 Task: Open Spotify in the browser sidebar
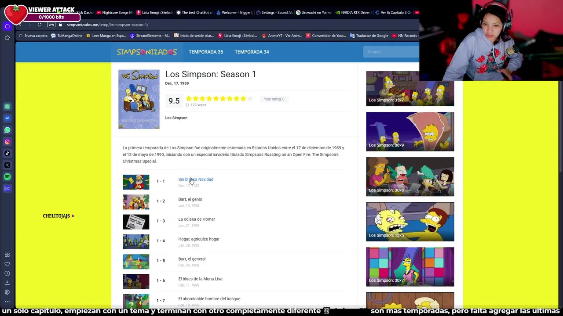point(7,177)
